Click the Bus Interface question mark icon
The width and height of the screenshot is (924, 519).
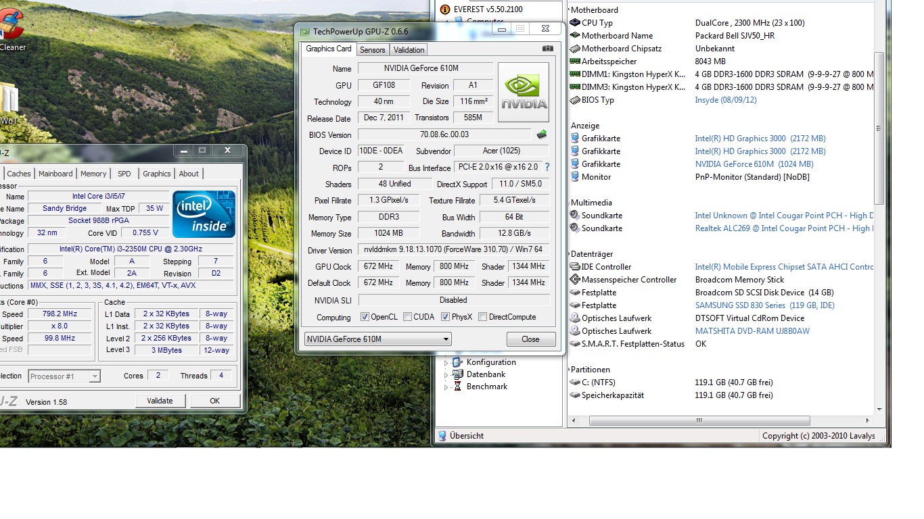(547, 167)
